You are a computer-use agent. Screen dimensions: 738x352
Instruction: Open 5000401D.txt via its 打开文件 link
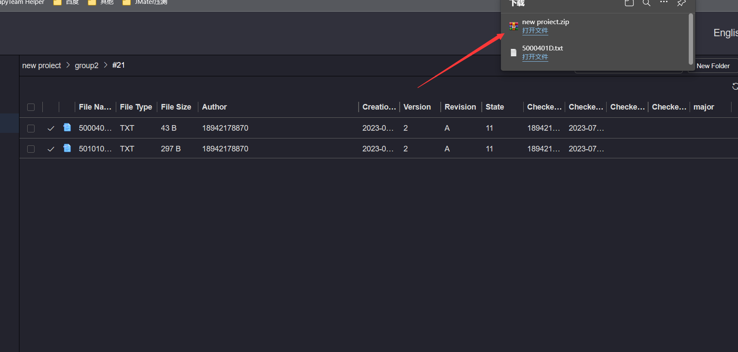pyautogui.click(x=535, y=57)
